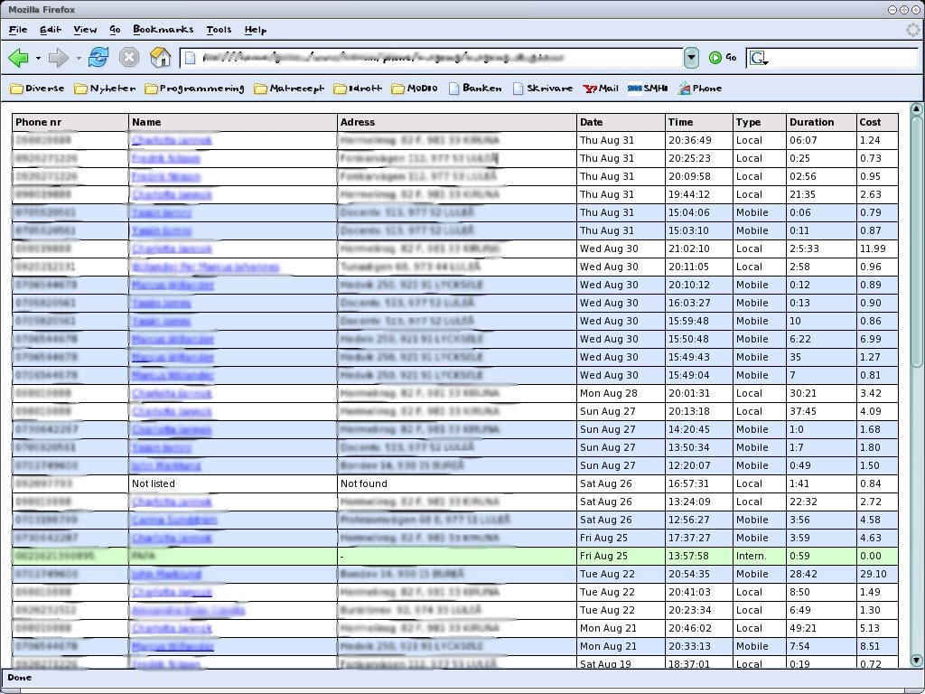This screenshot has height=694, width=925.
Task: Click inside the search input field
Action: tap(842, 58)
